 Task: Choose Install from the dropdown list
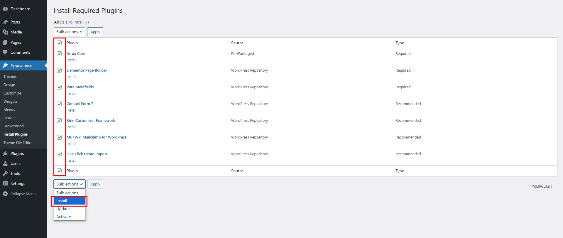tap(69, 201)
